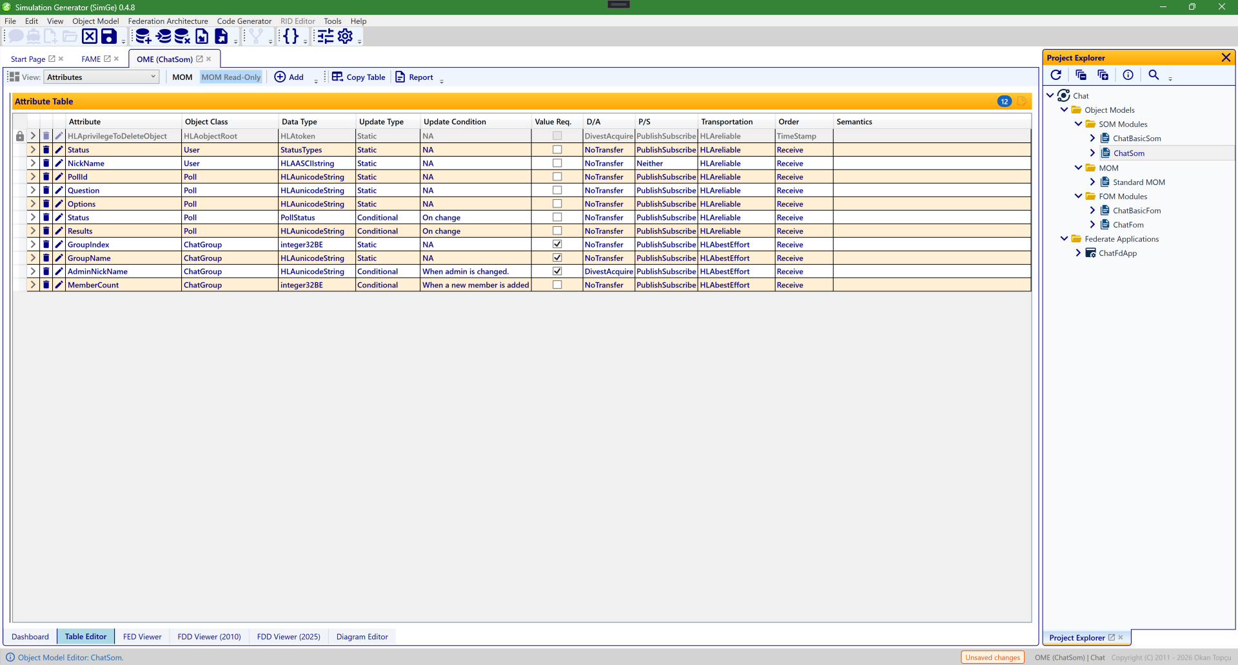Viewport: 1238px width, 665px height.
Task: Open the Tools menu
Action: (333, 21)
